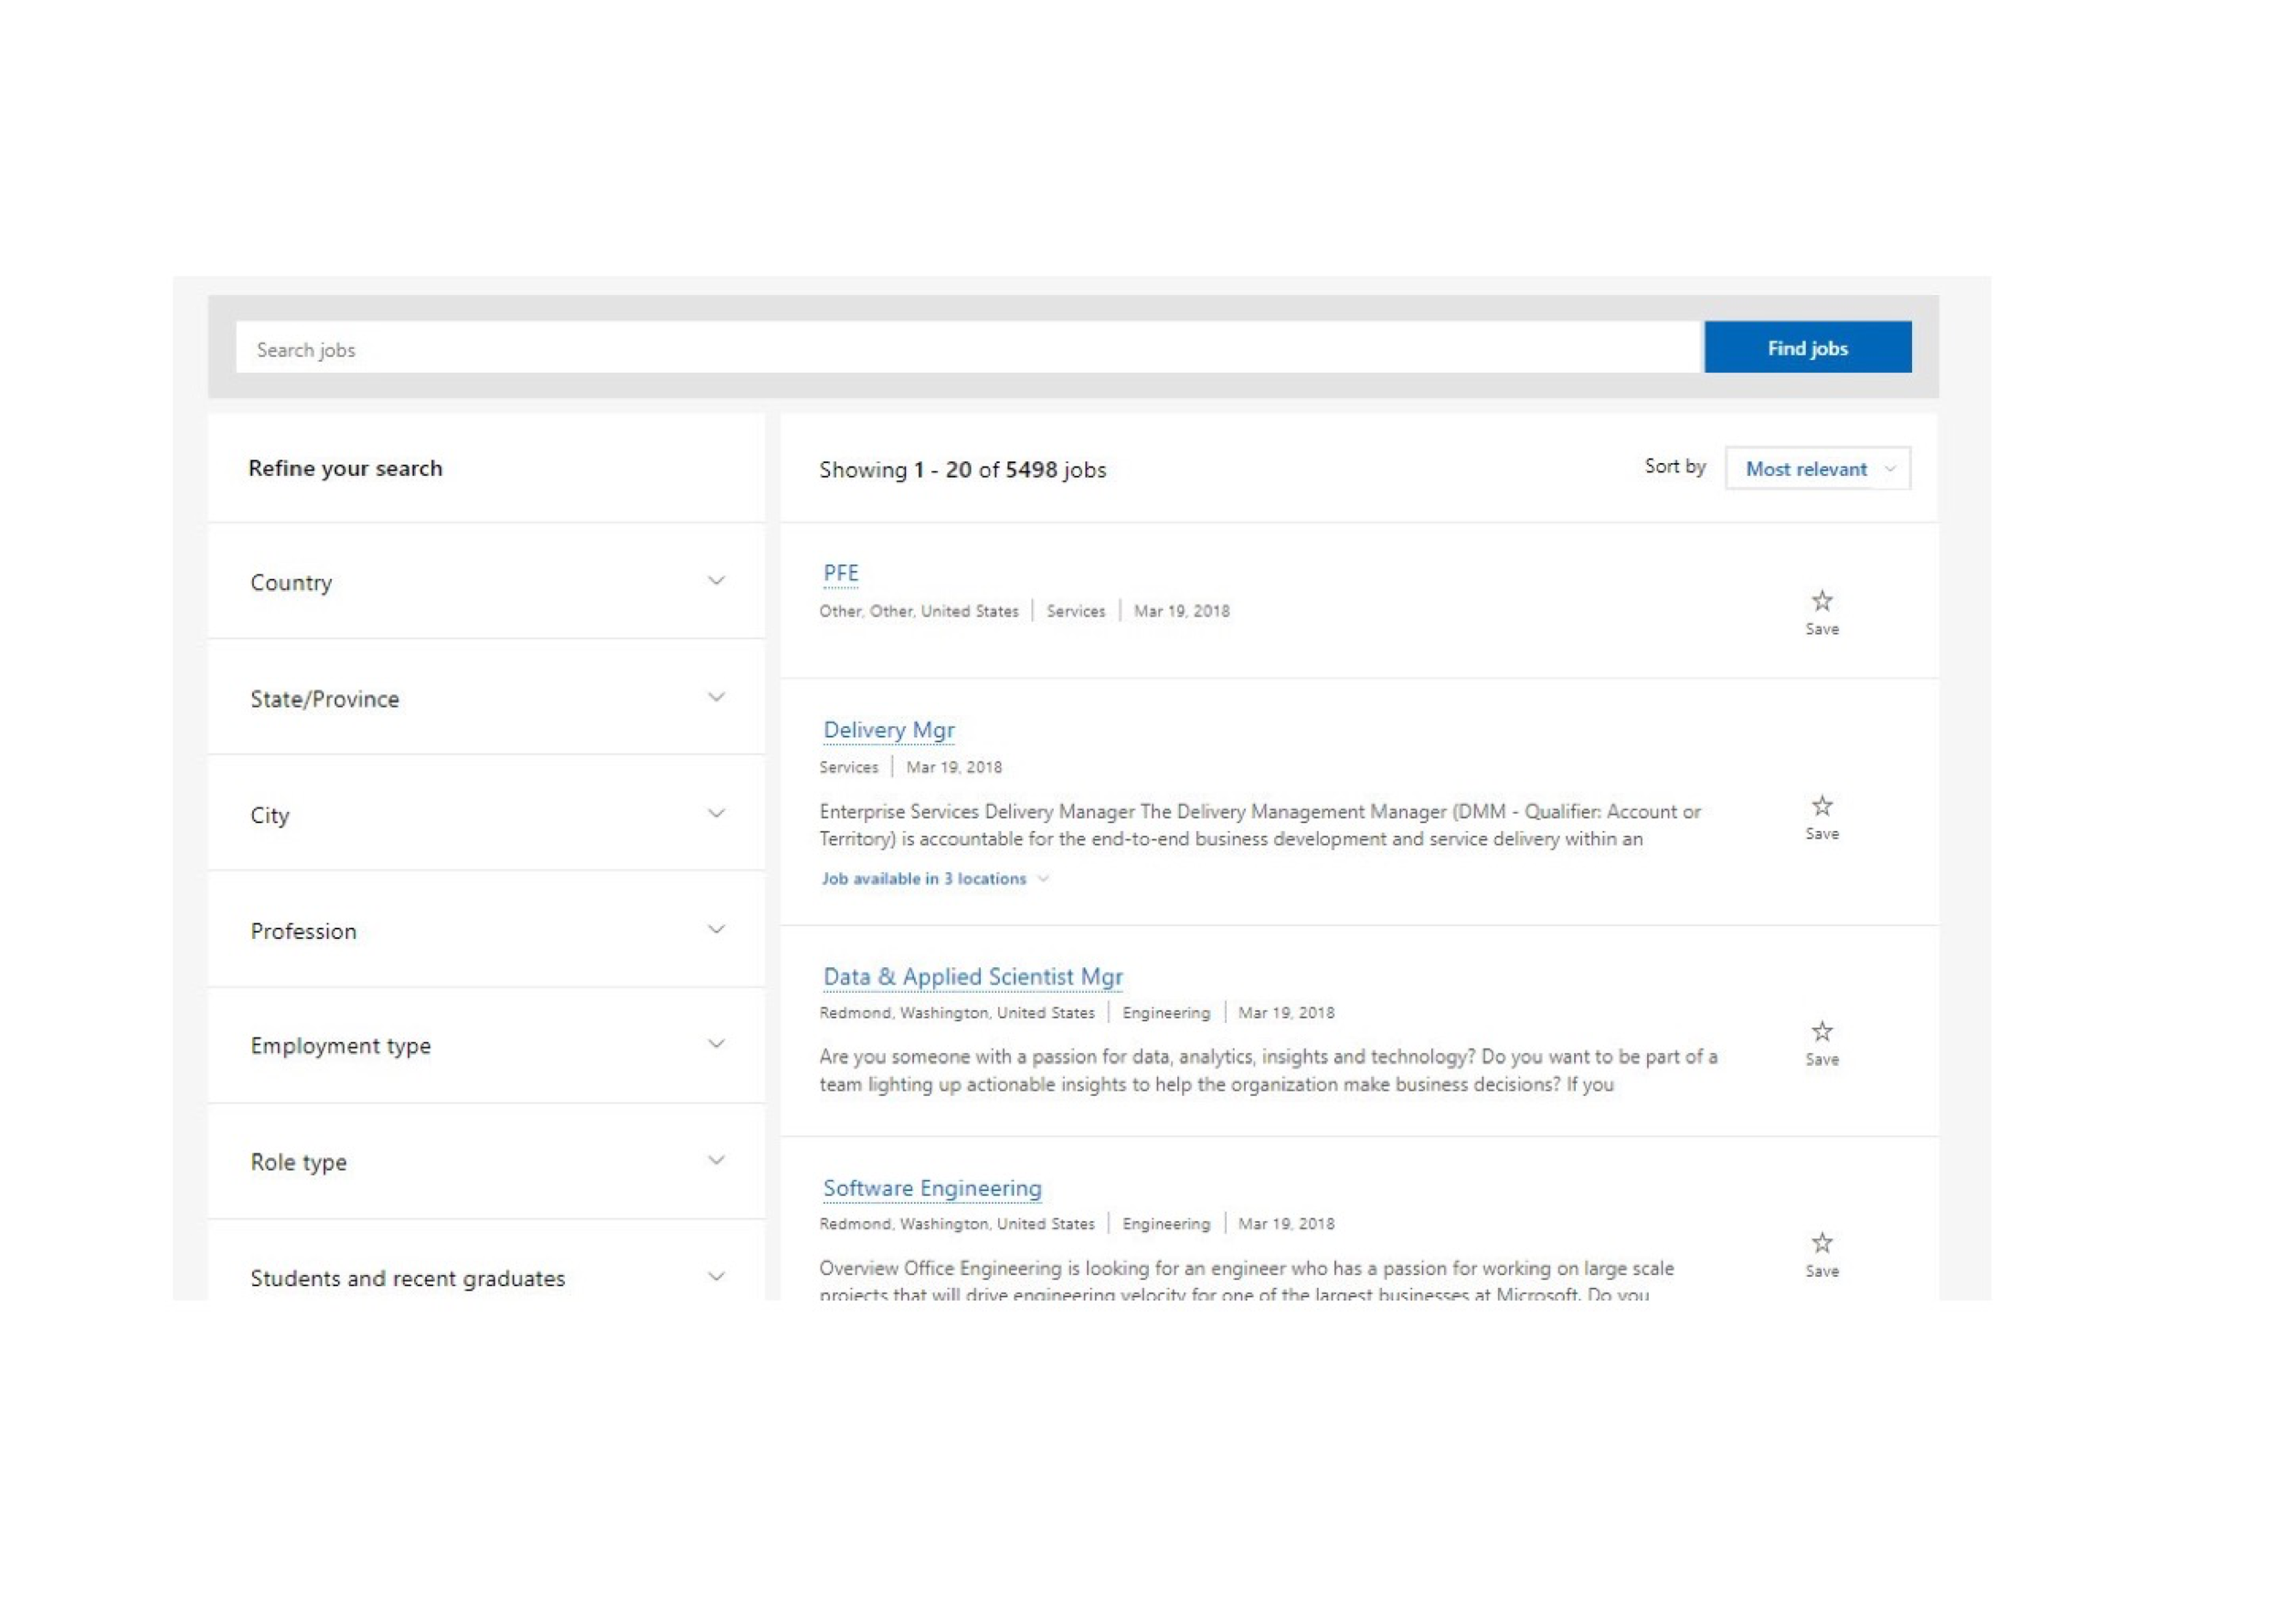Focus the Search jobs input field

coord(969,347)
